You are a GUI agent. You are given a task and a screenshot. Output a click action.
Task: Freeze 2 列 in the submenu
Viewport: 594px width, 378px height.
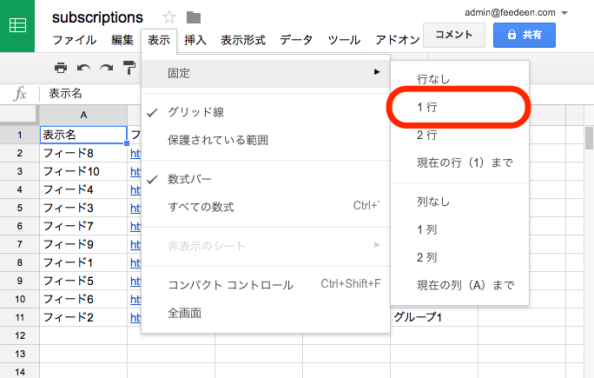(x=460, y=257)
